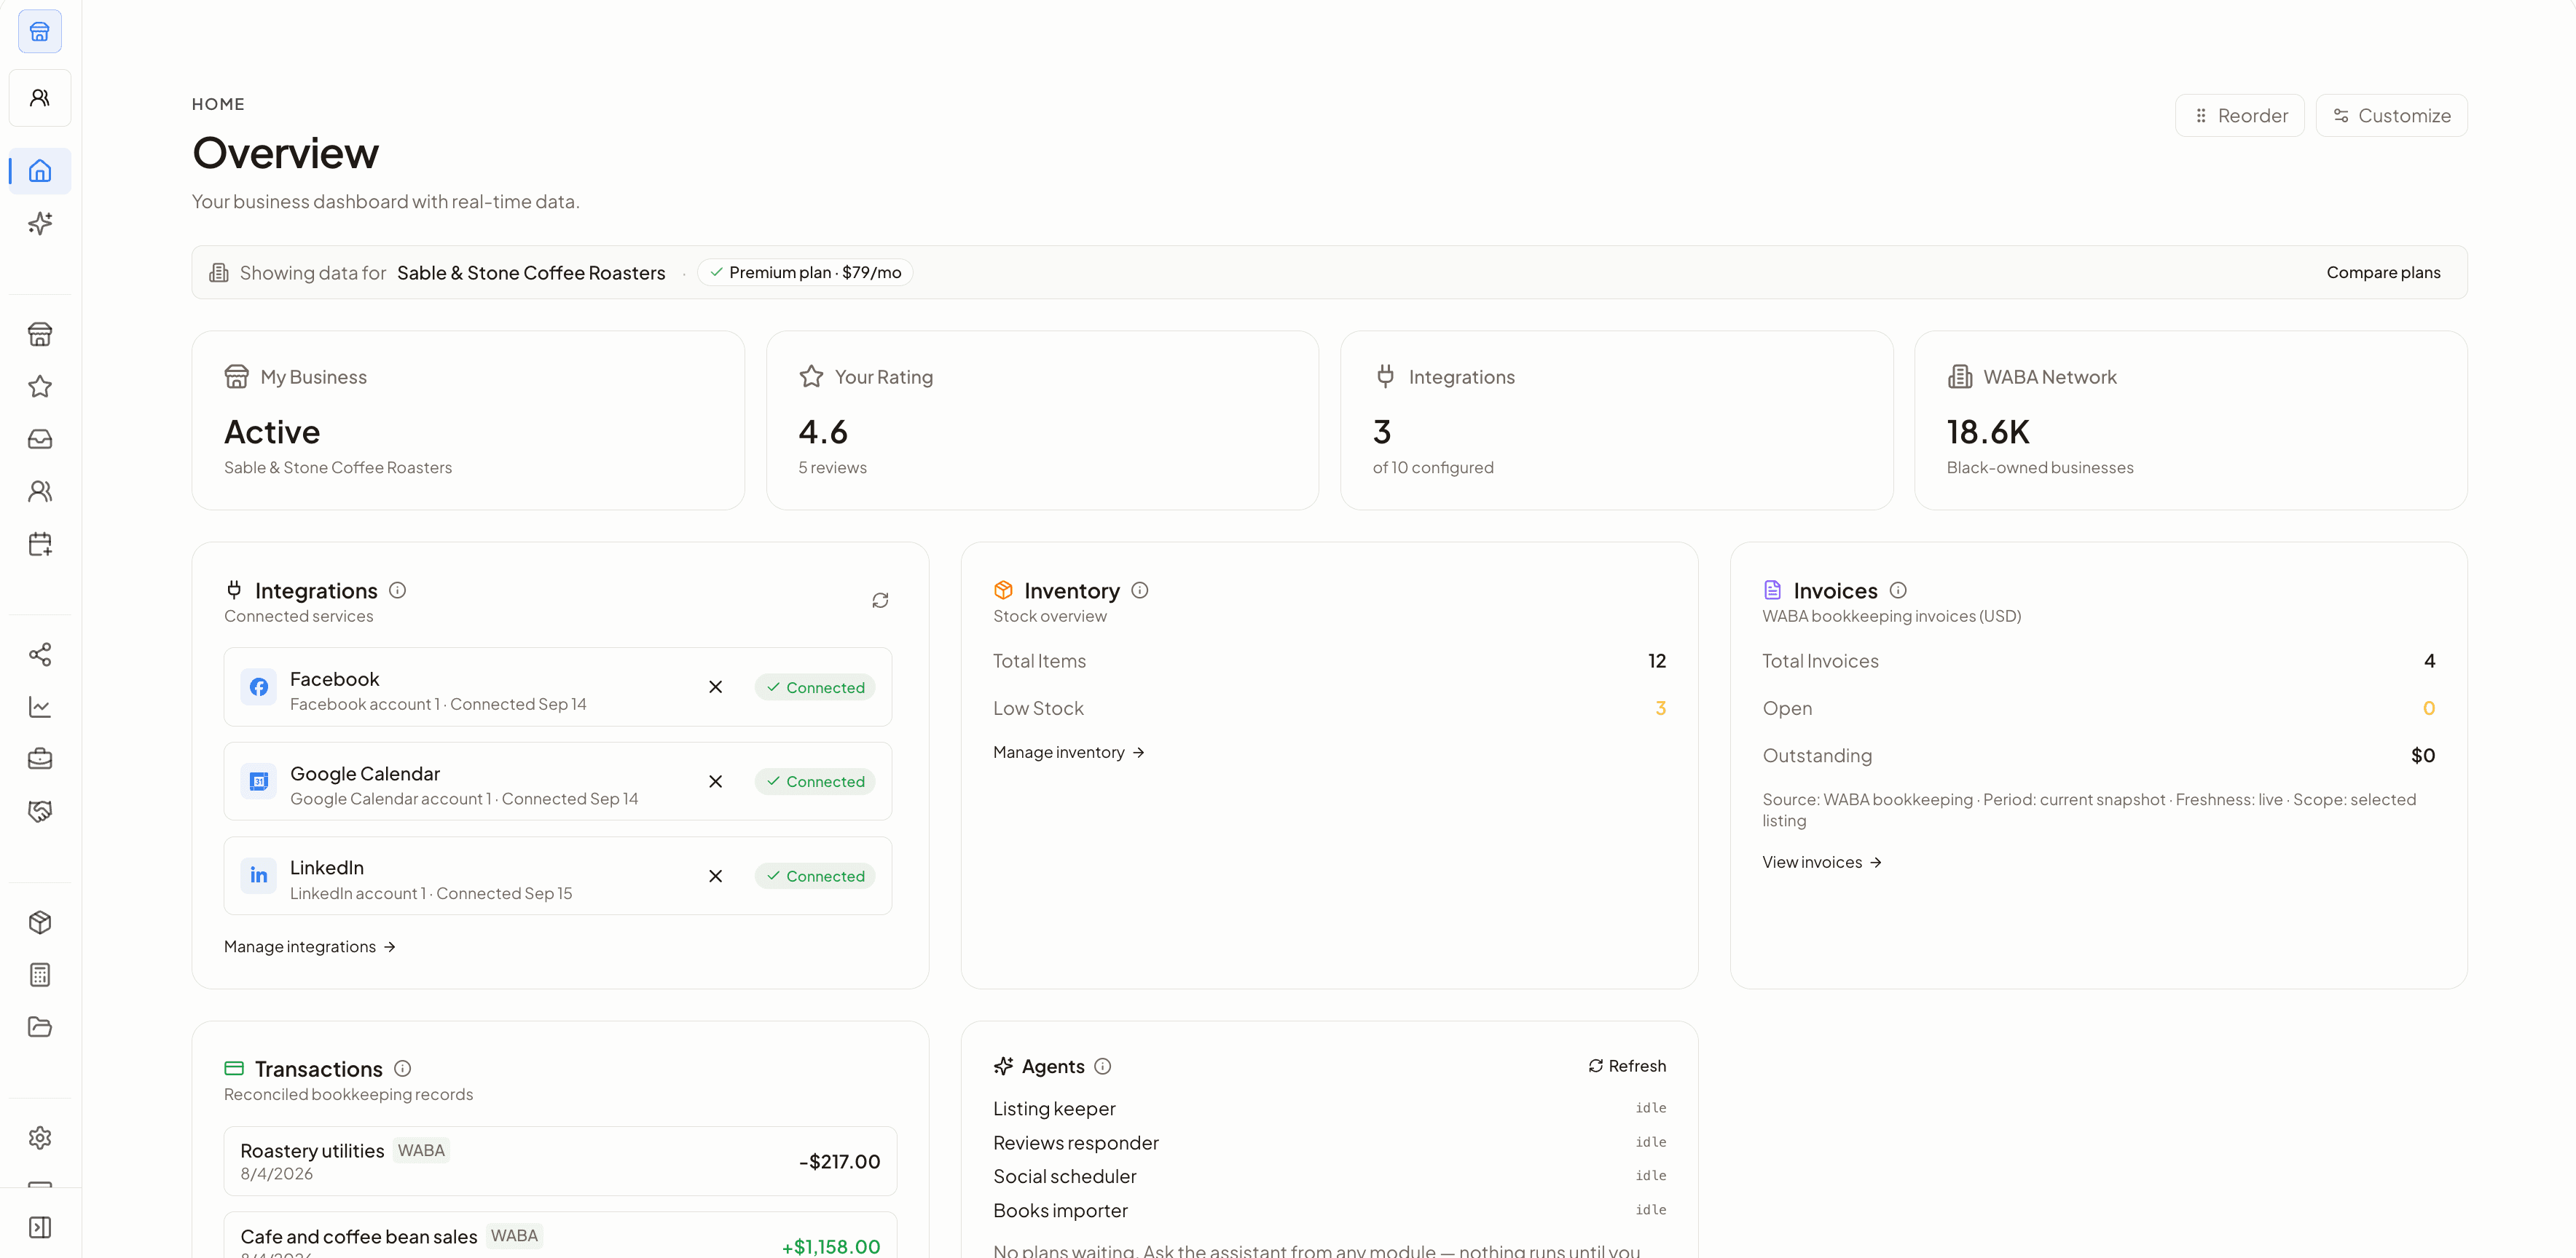Open Compare plans link
2576x1258 pixels.
coord(2383,273)
